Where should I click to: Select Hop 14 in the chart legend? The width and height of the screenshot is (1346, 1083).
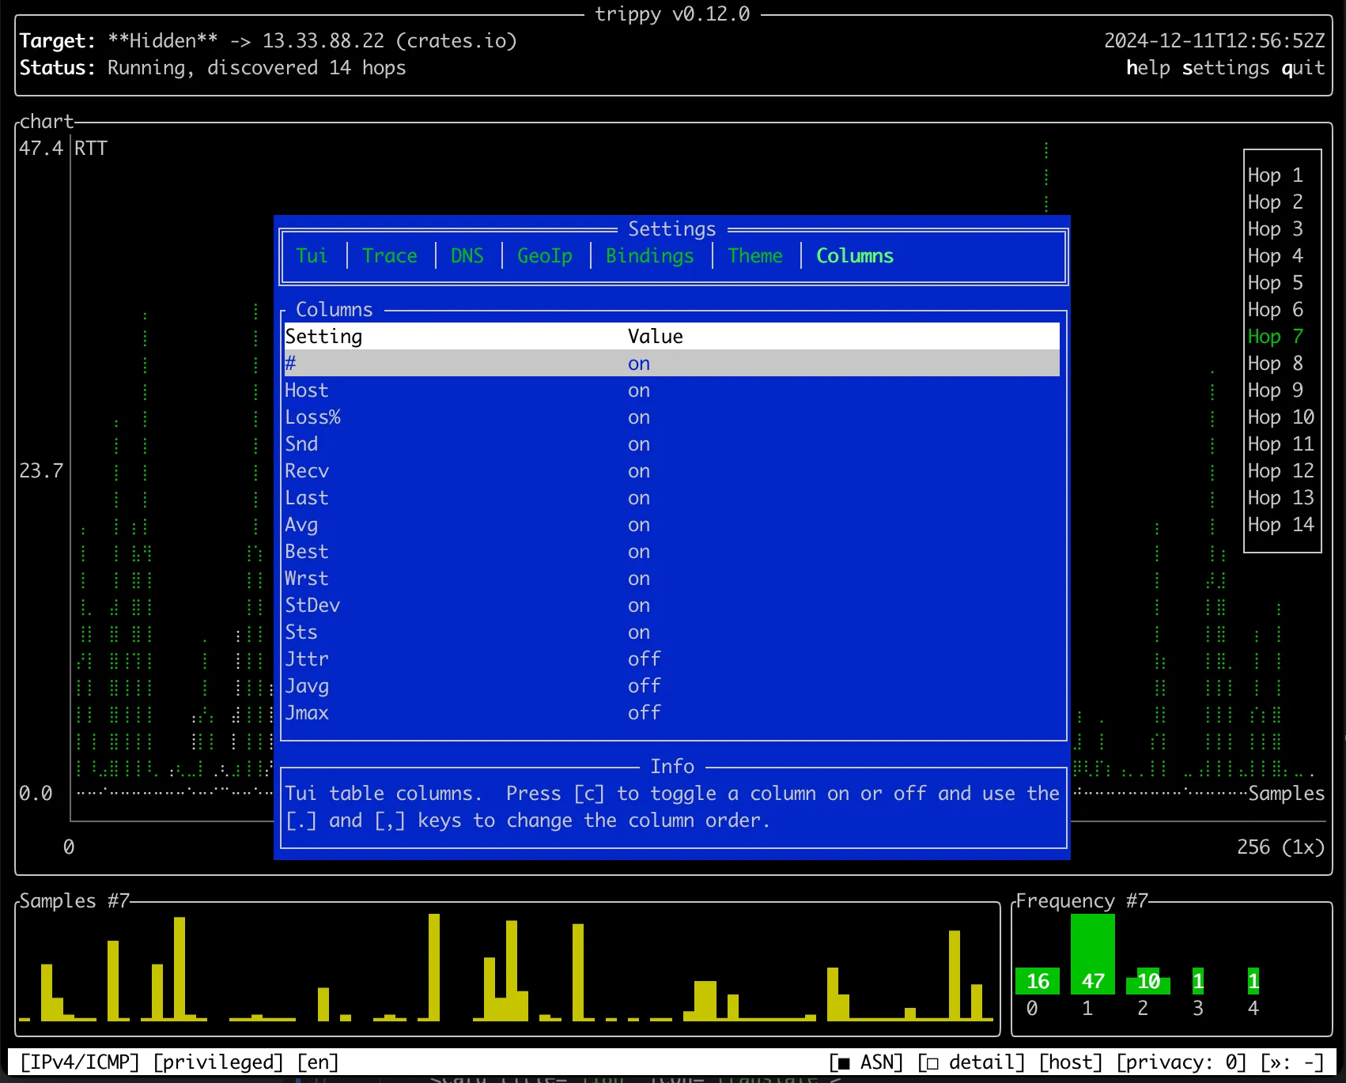pyautogui.click(x=1280, y=525)
